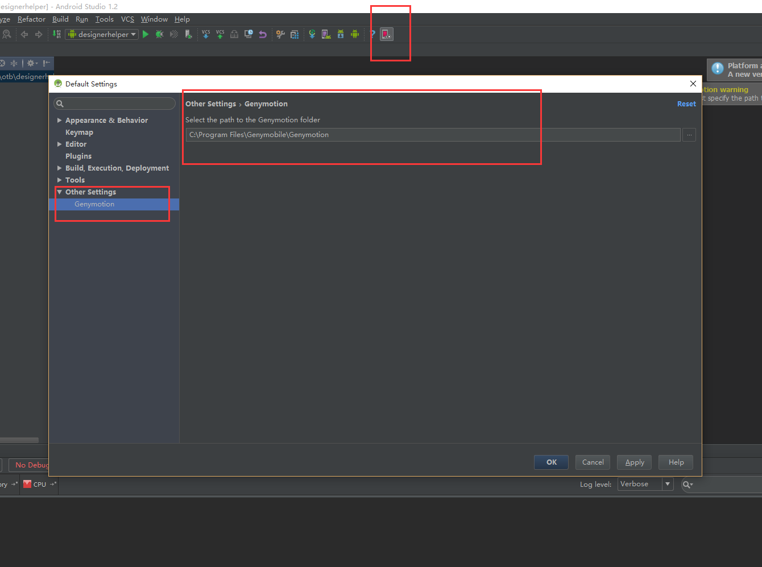
Task: Click the settings search field
Action: pos(114,104)
